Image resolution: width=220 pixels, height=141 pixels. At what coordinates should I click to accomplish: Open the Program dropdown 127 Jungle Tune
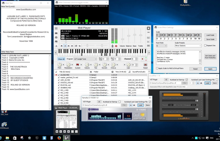click(x=85, y=59)
